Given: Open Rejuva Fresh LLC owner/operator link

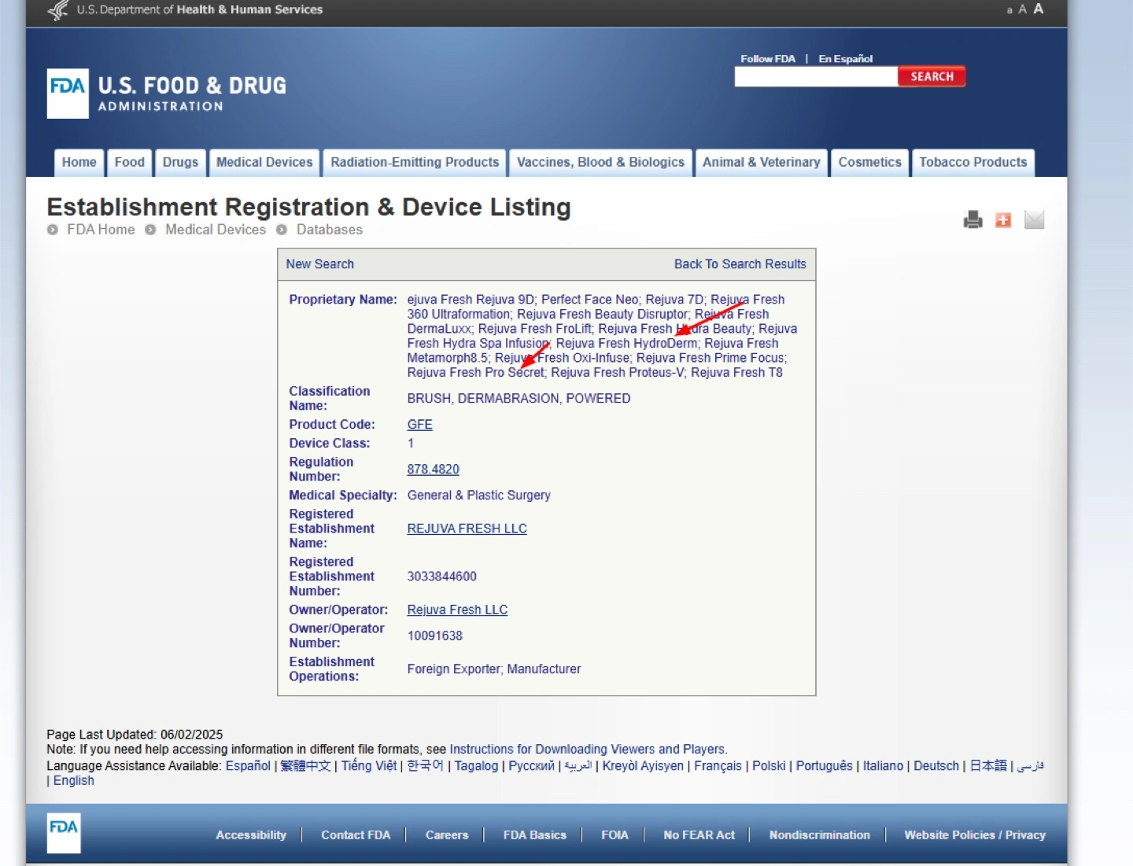Looking at the screenshot, I should [457, 610].
